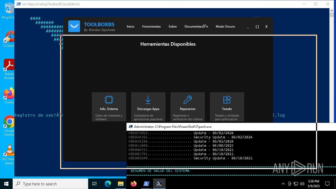Open the Documentación menu item
This screenshot has width=336, height=189.
pyautogui.click(x=196, y=27)
